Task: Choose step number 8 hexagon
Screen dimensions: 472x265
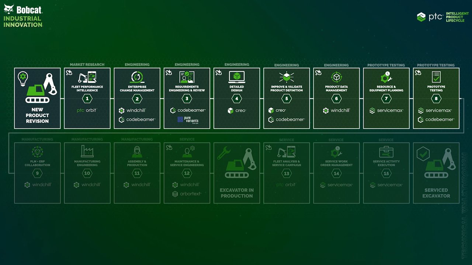Action: 436,99
